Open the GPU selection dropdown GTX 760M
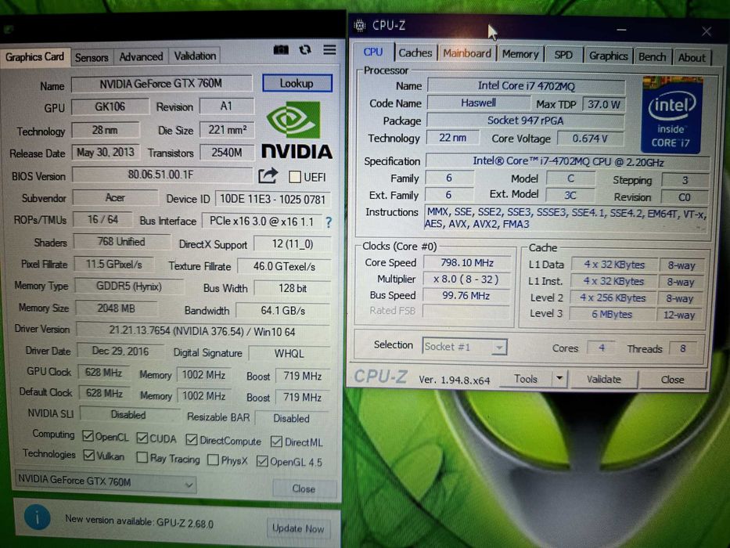The height and width of the screenshot is (548, 730). tap(106, 481)
